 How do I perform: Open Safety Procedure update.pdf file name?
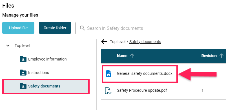coord(142,90)
